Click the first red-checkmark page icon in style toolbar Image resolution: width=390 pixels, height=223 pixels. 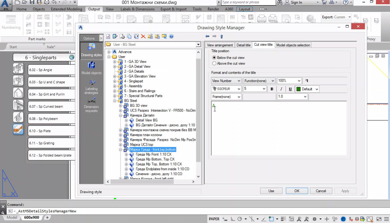(x=108, y=36)
